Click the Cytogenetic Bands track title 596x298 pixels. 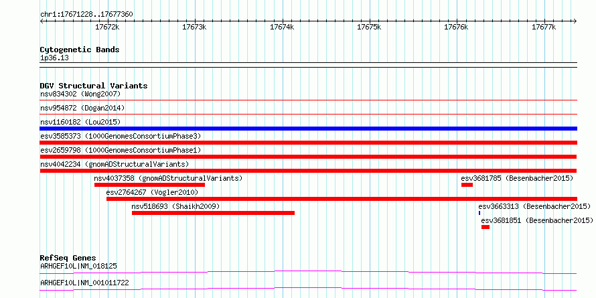80,50
